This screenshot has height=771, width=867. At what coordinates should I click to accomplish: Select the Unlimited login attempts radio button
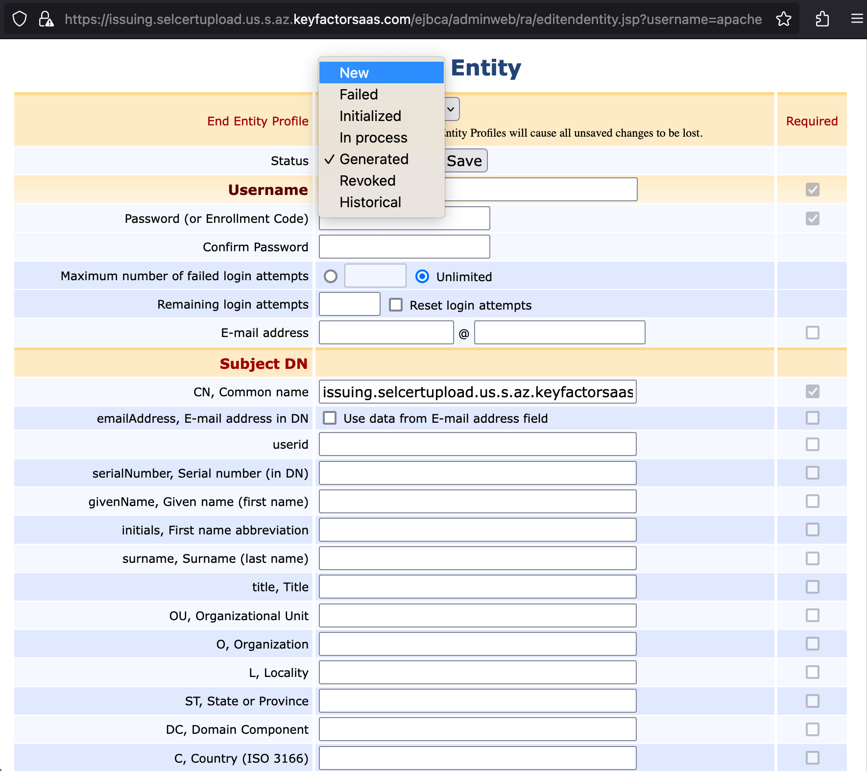coord(422,277)
